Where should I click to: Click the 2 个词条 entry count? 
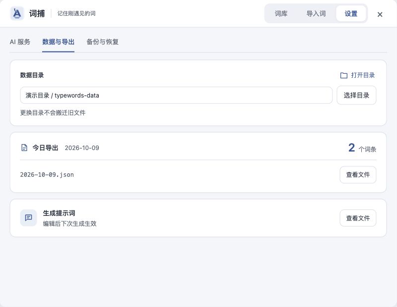pyautogui.click(x=362, y=148)
